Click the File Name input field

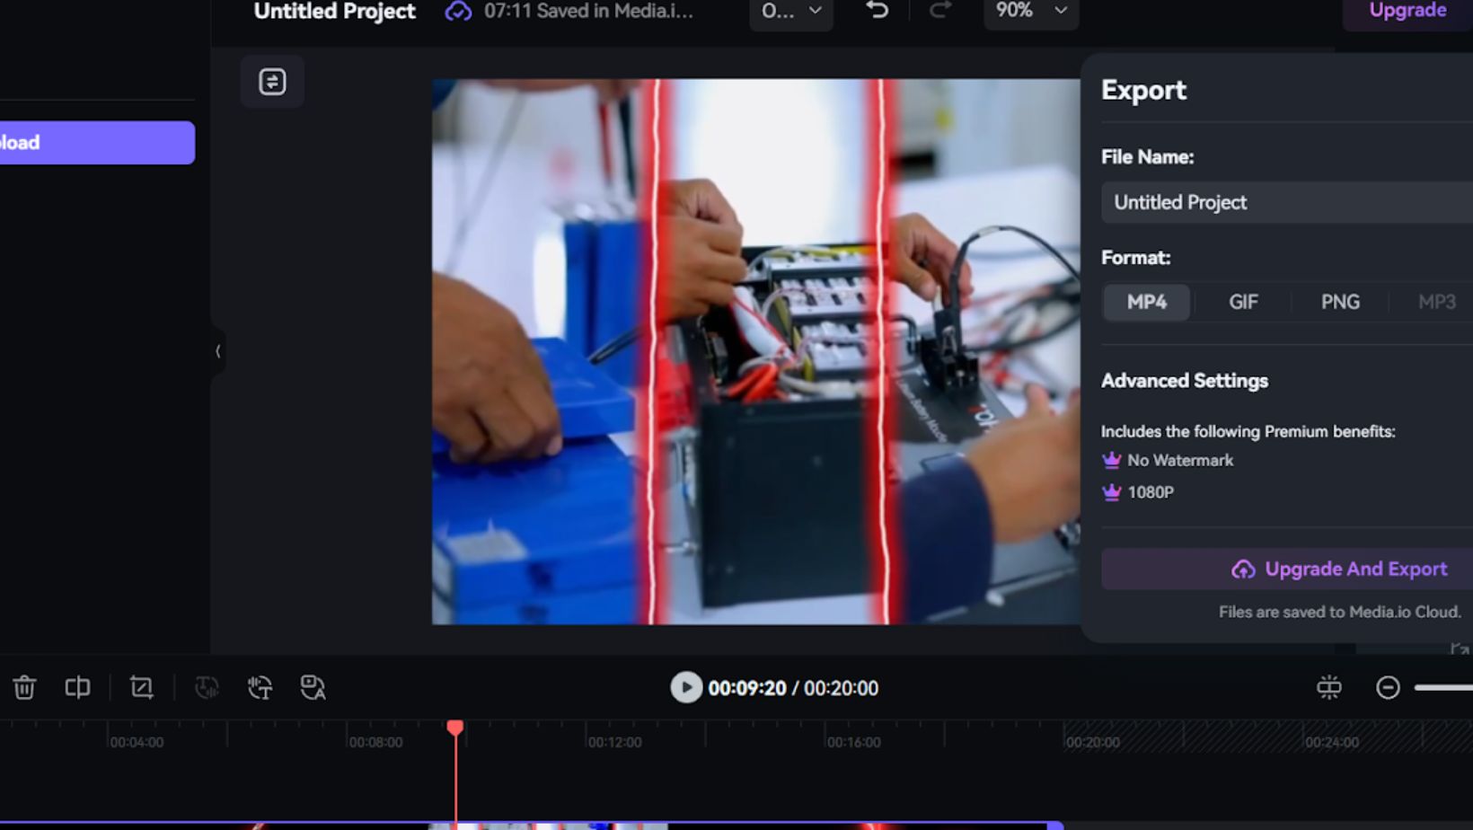1286,203
